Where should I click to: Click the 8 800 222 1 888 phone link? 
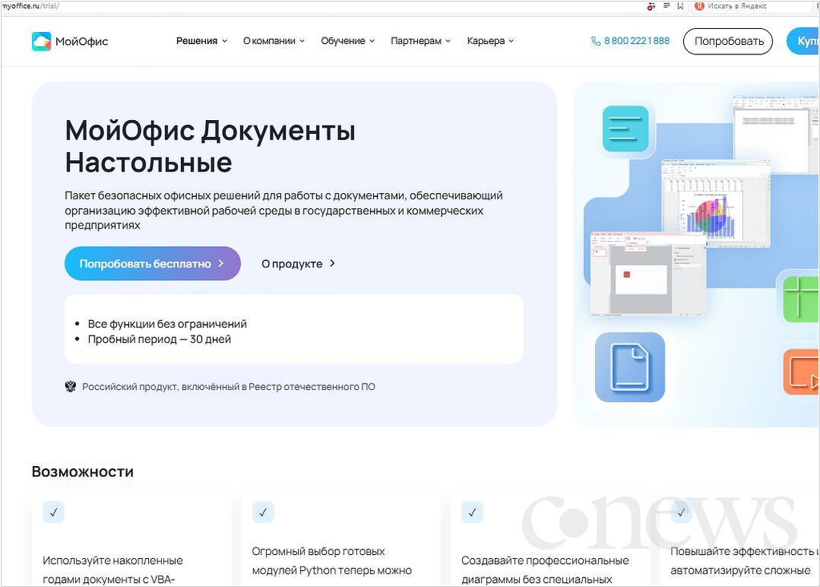click(630, 41)
